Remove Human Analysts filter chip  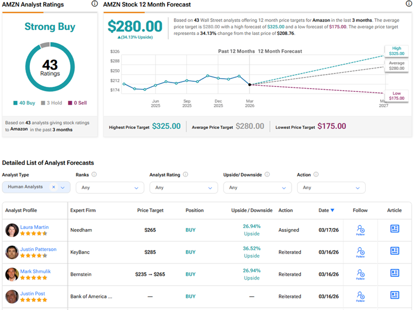tap(54, 187)
